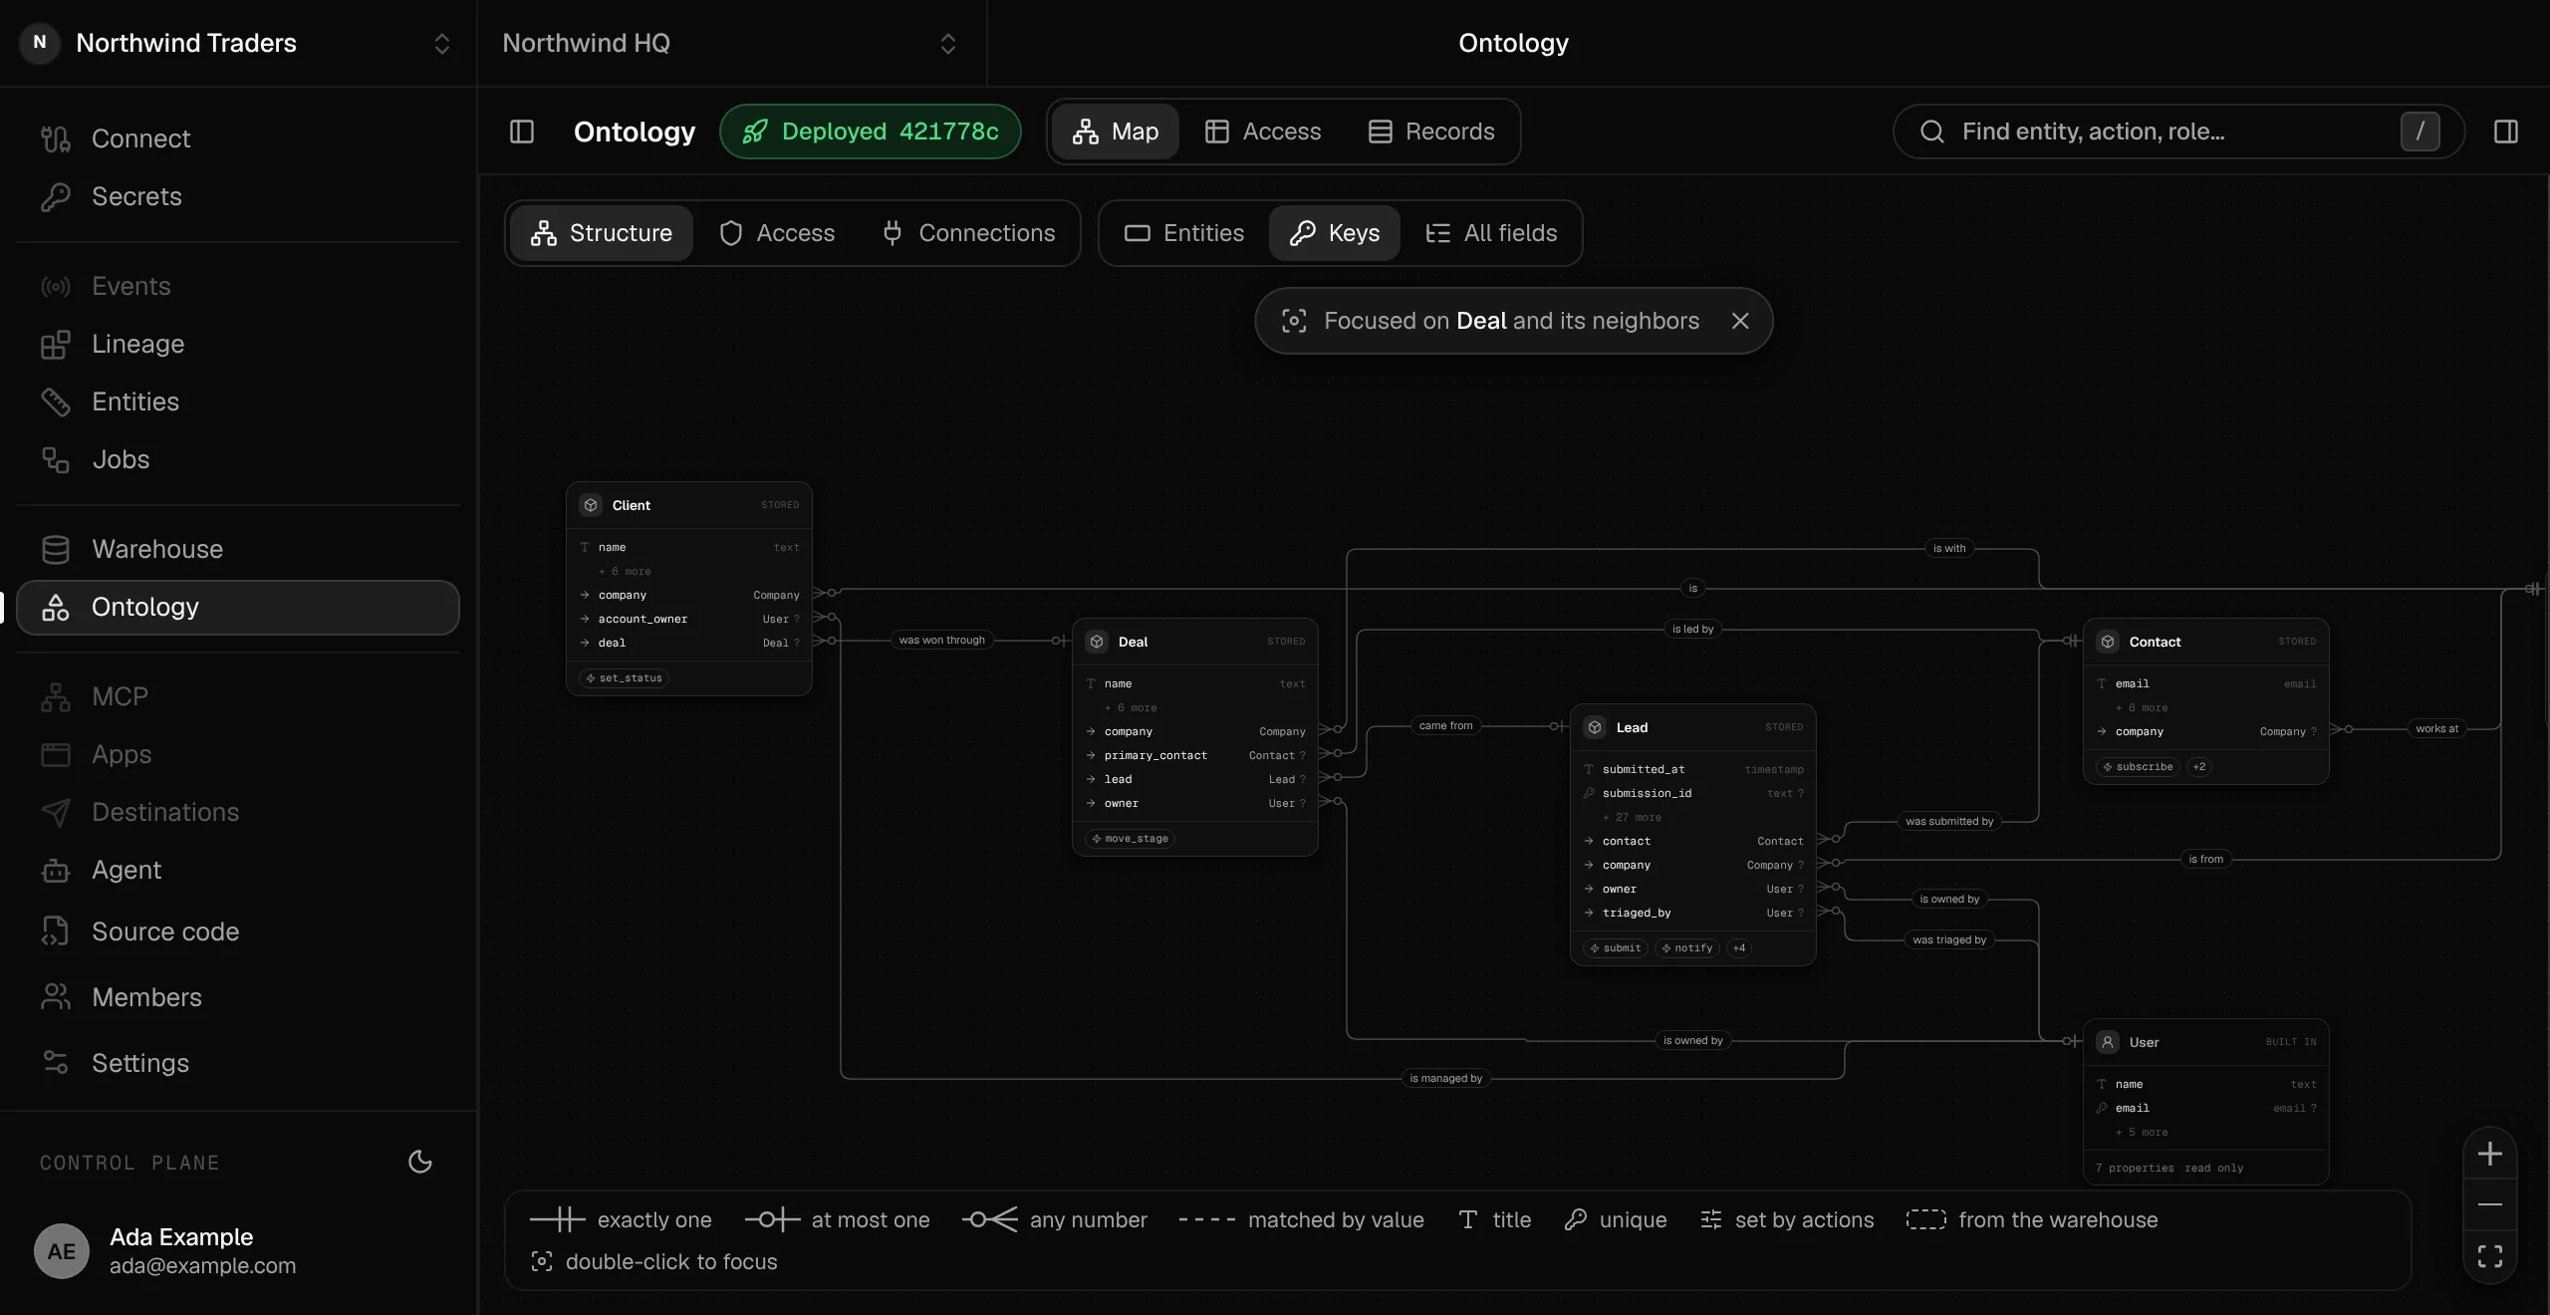Expand '+ 6 more' fields in Deal
The height and width of the screenshot is (1315, 2550).
1131,707
